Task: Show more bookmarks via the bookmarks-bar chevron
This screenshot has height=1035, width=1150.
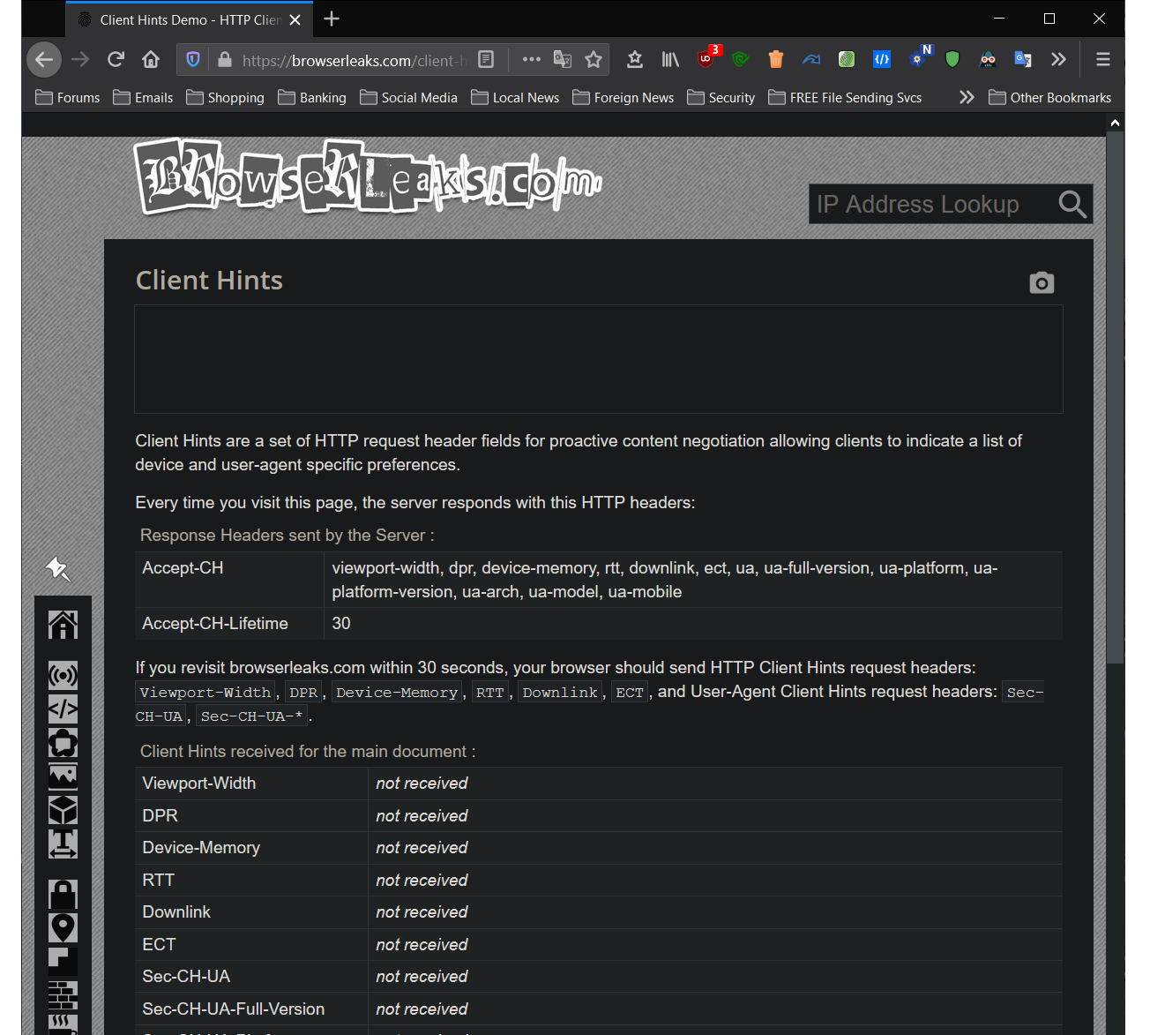Action: (967, 97)
